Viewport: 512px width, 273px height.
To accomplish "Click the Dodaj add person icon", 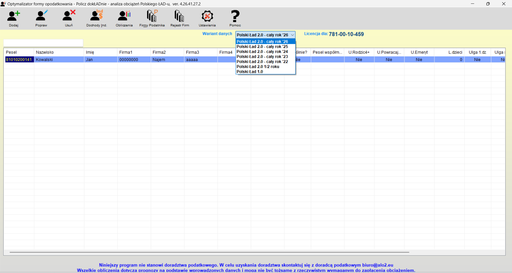I will pyautogui.click(x=14, y=17).
